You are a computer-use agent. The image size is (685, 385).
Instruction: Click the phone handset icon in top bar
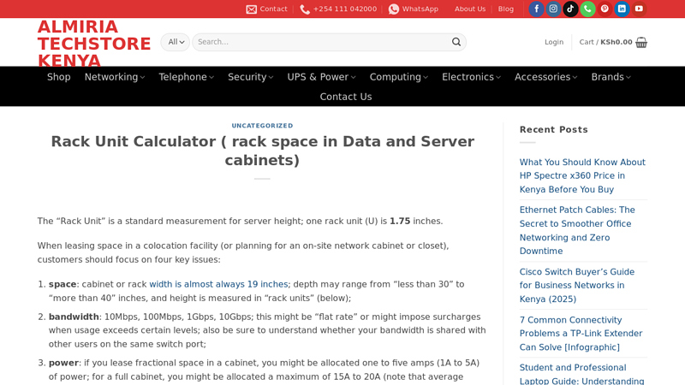305,9
